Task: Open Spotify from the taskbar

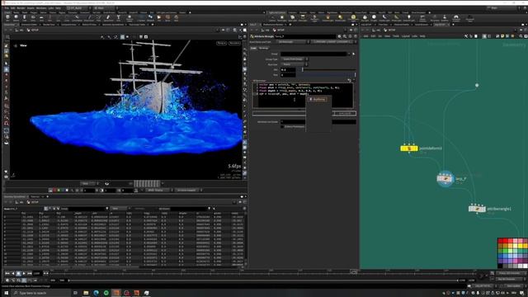Action: click(106, 293)
